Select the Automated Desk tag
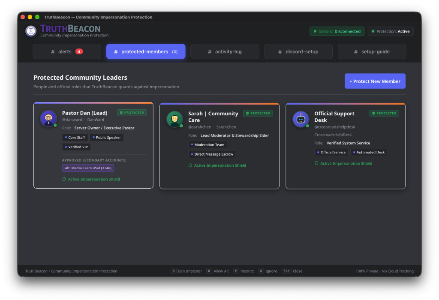 pos(369,152)
